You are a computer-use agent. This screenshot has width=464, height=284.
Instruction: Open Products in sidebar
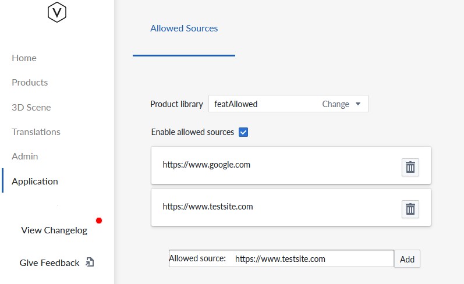click(30, 83)
